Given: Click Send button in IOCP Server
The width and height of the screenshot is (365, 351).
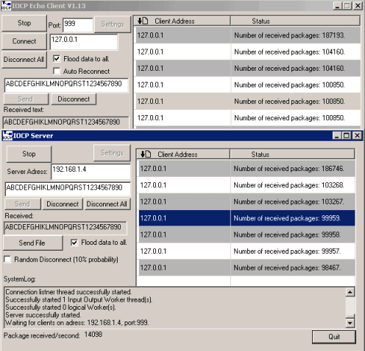Looking at the screenshot, I should tap(23, 204).
